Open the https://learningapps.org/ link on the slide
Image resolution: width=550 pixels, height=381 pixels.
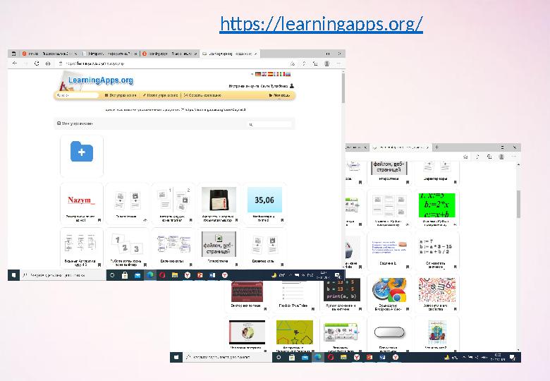pos(321,24)
